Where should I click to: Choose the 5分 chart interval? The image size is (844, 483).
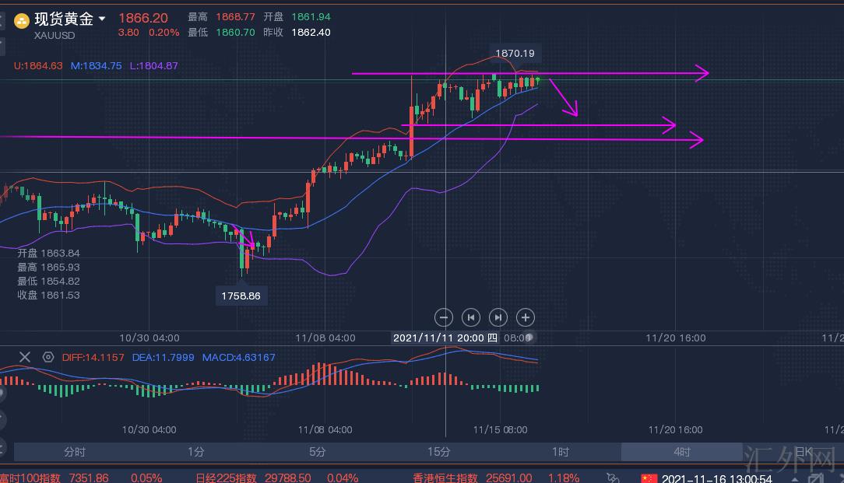tap(317, 452)
